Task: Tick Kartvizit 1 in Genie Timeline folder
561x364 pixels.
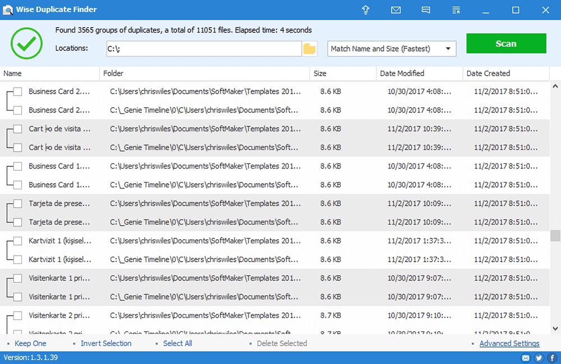Action: pos(17,260)
